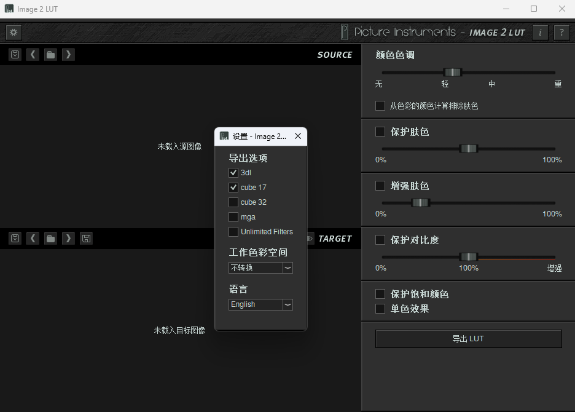Close the 设置 dialog window
The height and width of the screenshot is (412, 575).
click(x=298, y=137)
